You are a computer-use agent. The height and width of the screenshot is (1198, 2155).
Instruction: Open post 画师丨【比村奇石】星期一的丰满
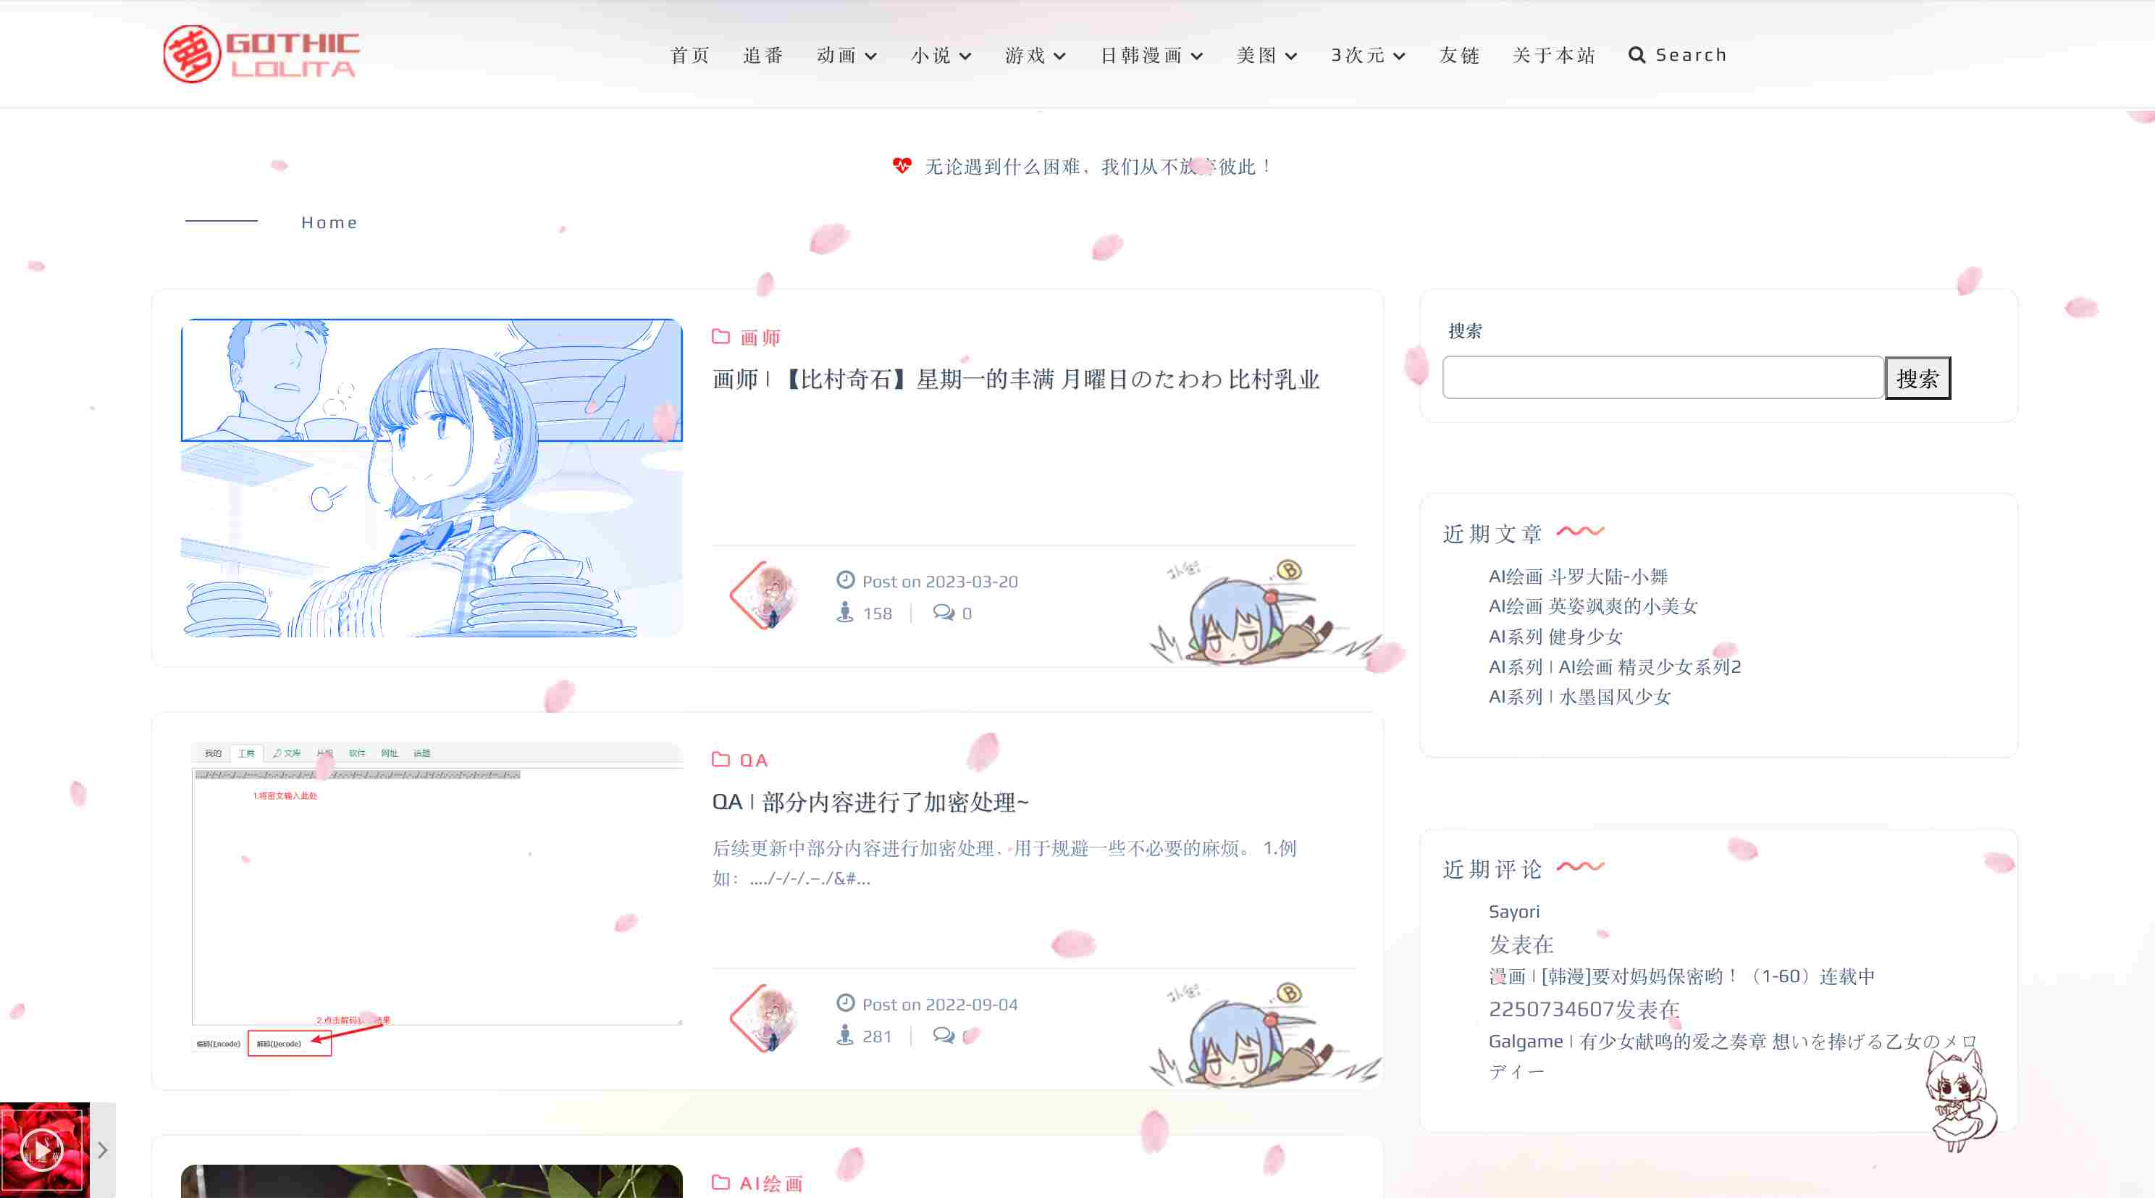[x=1016, y=379]
